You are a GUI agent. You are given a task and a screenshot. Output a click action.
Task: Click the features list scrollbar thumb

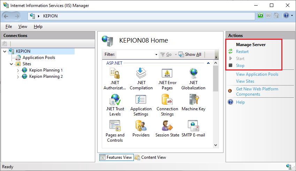(215, 79)
